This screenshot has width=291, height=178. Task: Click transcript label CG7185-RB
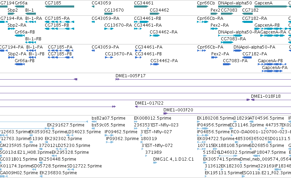(x=57, y=25)
